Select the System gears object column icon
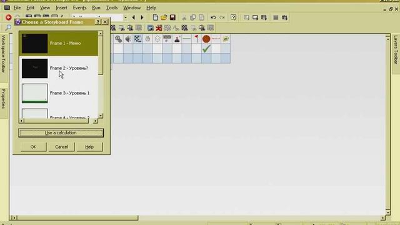 (118, 39)
